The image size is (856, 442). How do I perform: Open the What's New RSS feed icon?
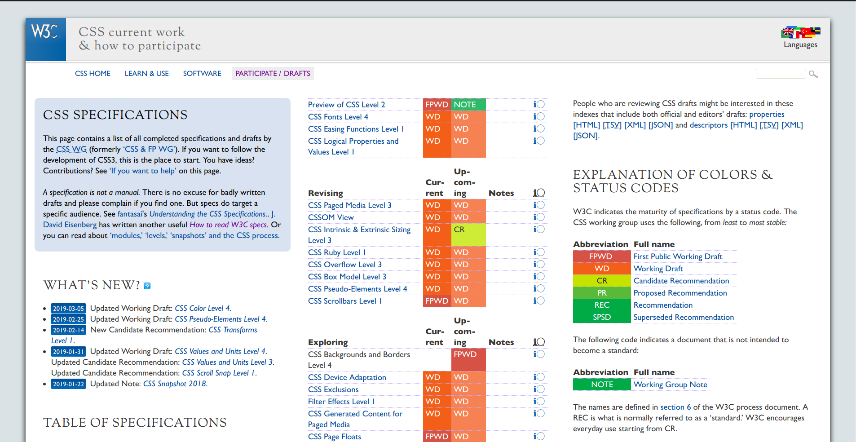point(147,286)
